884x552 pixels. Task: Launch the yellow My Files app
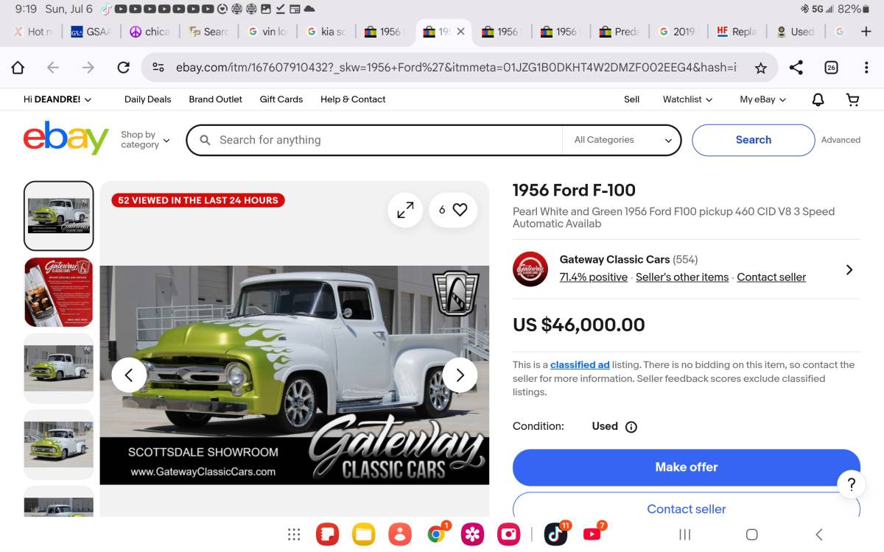pyautogui.click(x=364, y=534)
